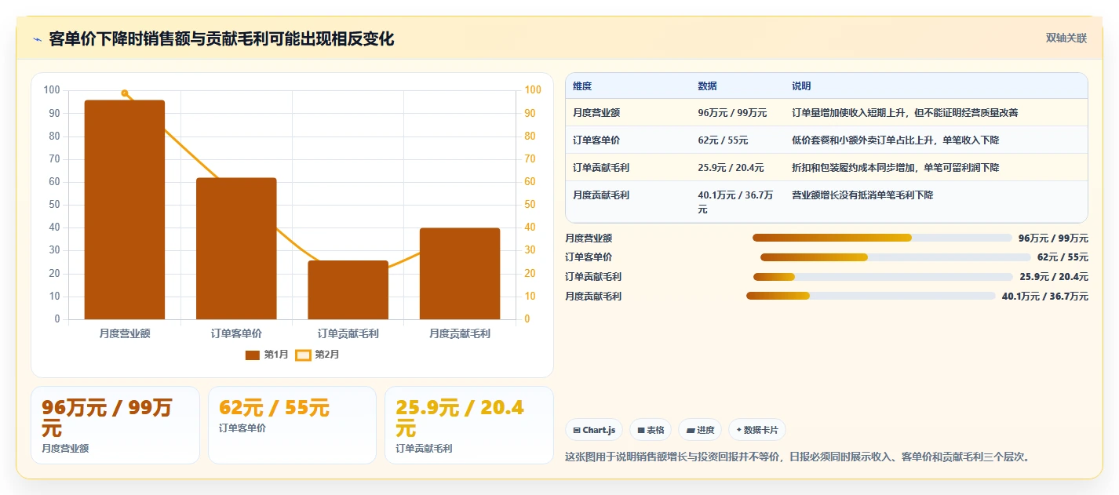The width and height of the screenshot is (1119, 495).
Task: Click the 双轴关联 label
Action: (x=1066, y=38)
